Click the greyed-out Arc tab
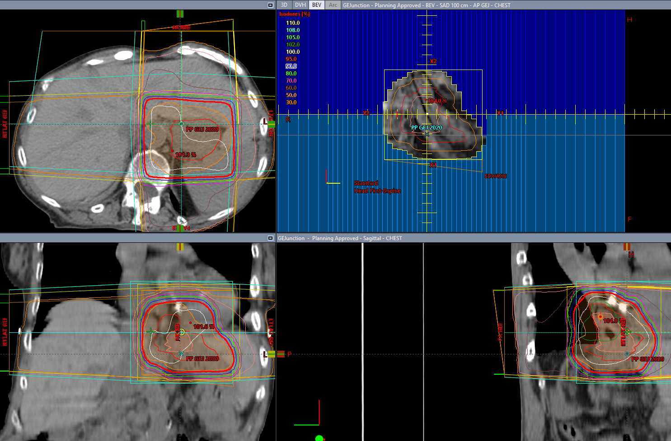This screenshot has width=671, height=441. point(333,5)
